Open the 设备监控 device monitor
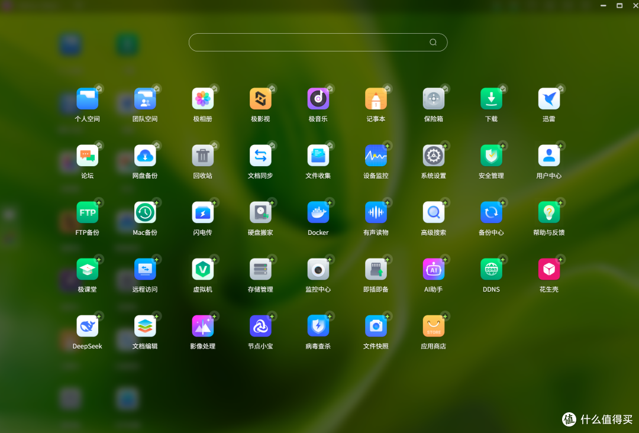The height and width of the screenshot is (433, 639). 376,156
